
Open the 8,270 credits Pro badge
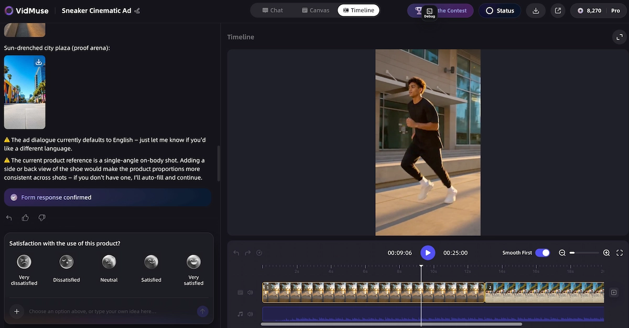599,10
